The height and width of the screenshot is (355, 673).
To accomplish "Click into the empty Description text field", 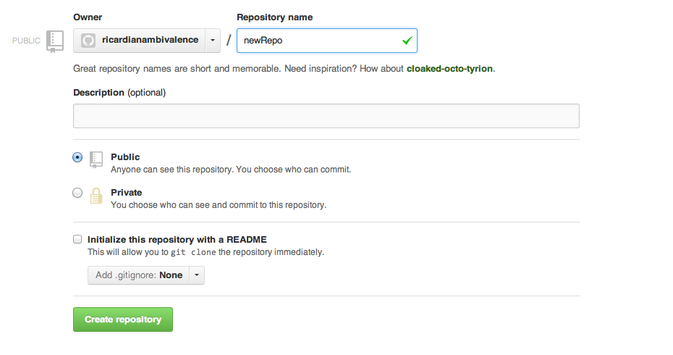I will pyautogui.click(x=326, y=116).
